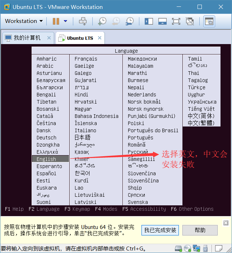Select 日本語 language entry
Viewport: 232px width, 253px height.
click(x=83, y=138)
